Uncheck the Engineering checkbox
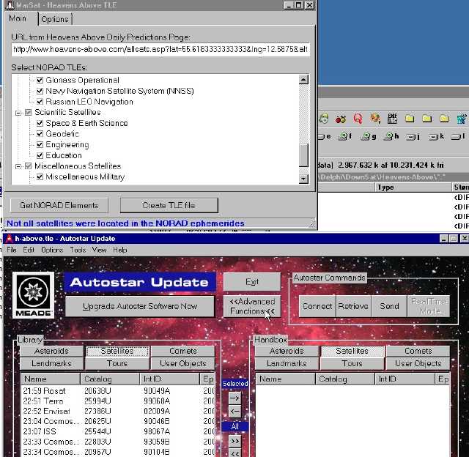This screenshot has width=469, height=457. (x=40, y=145)
